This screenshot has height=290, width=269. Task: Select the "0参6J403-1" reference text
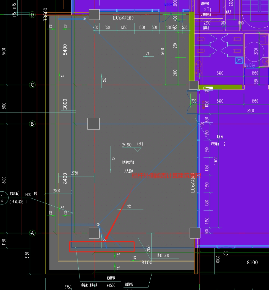coord(18,202)
